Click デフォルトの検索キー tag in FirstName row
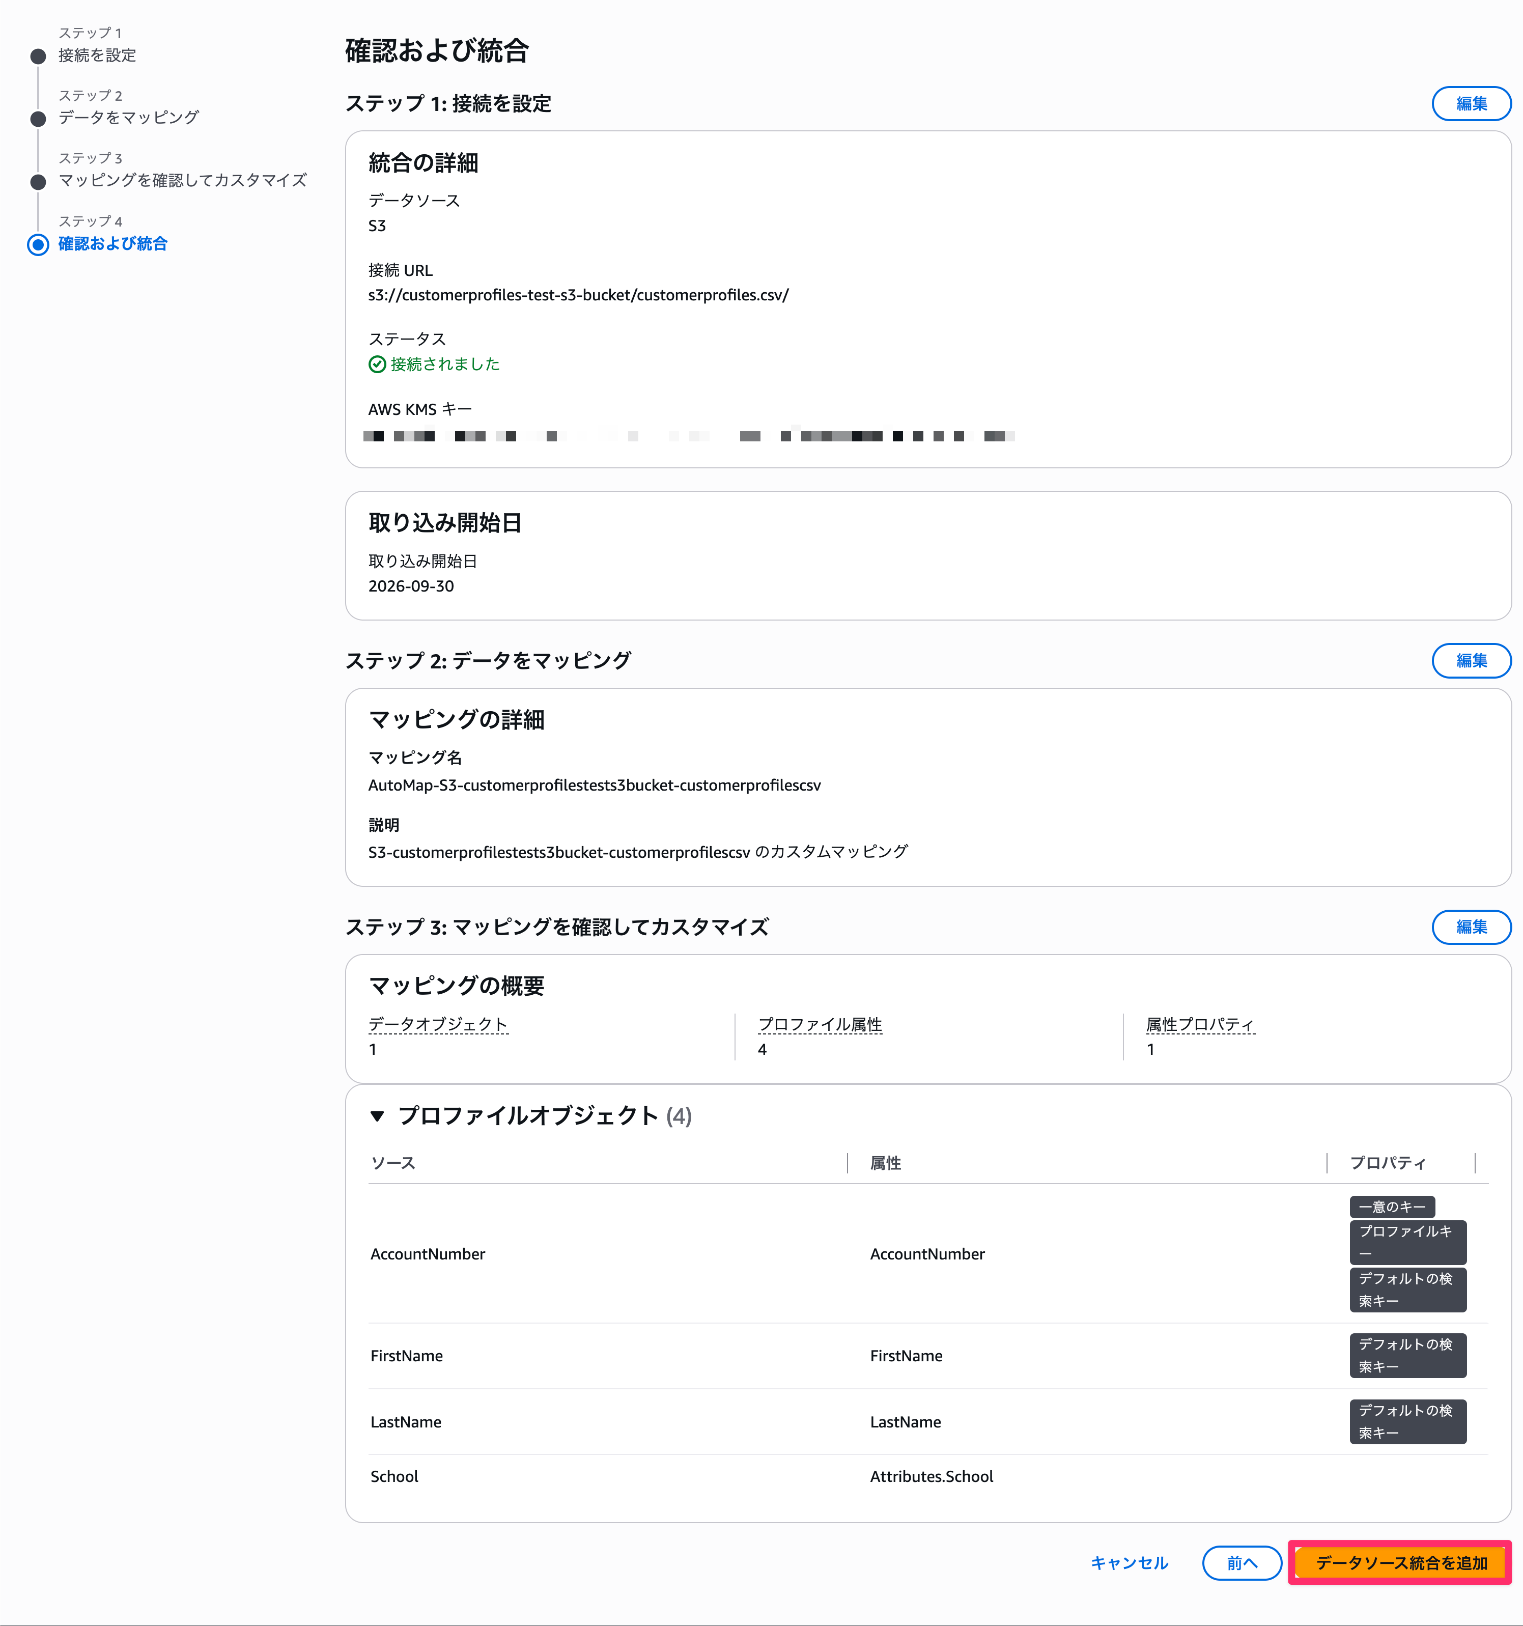The image size is (1523, 1626). [x=1407, y=1355]
